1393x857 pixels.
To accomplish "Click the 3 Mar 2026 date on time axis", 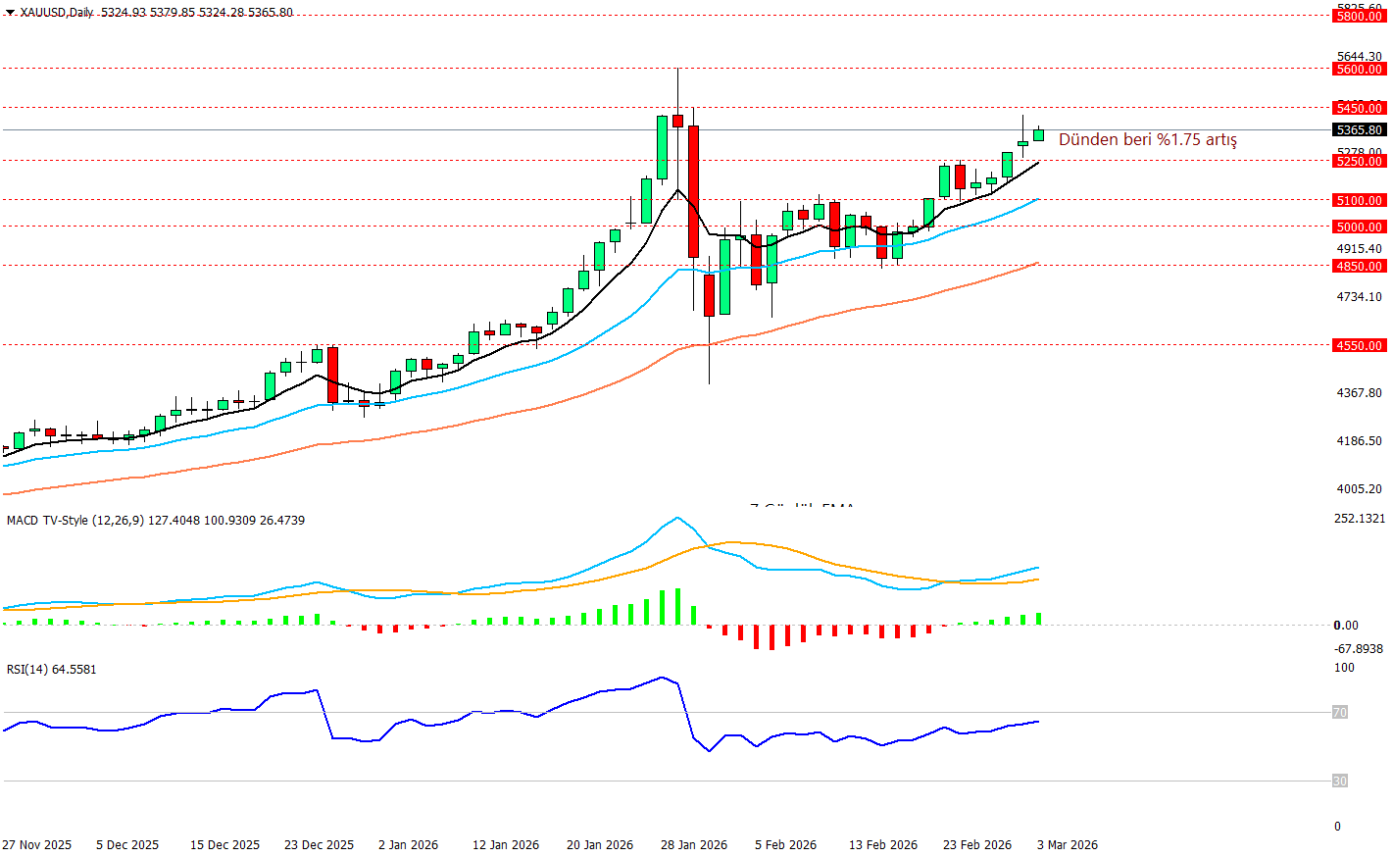I will click(1067, 845).
